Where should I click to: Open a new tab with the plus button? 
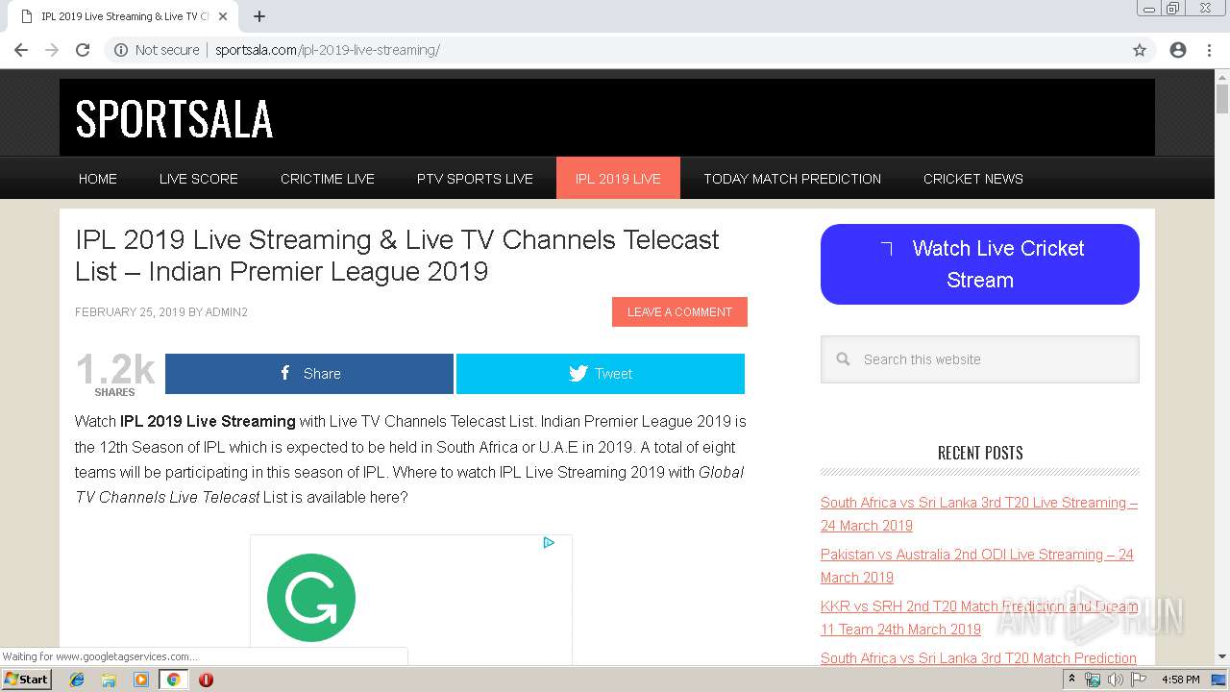[x=259, y=16]
